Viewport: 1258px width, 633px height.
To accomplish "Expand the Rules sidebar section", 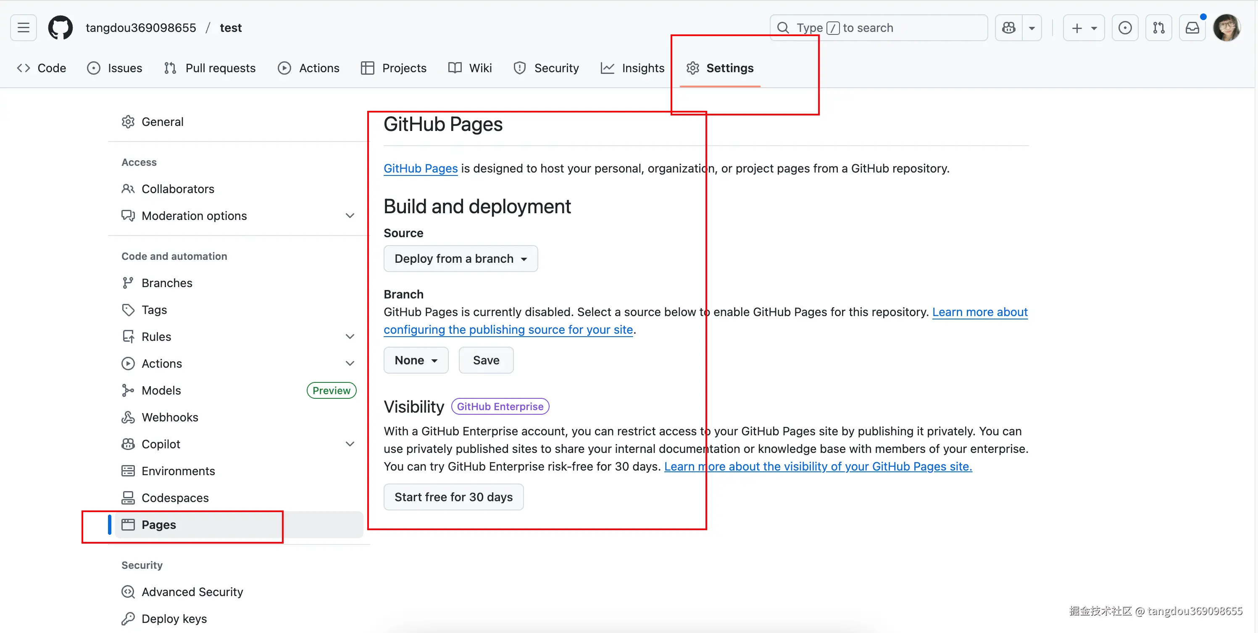I will tap(350, 337).
